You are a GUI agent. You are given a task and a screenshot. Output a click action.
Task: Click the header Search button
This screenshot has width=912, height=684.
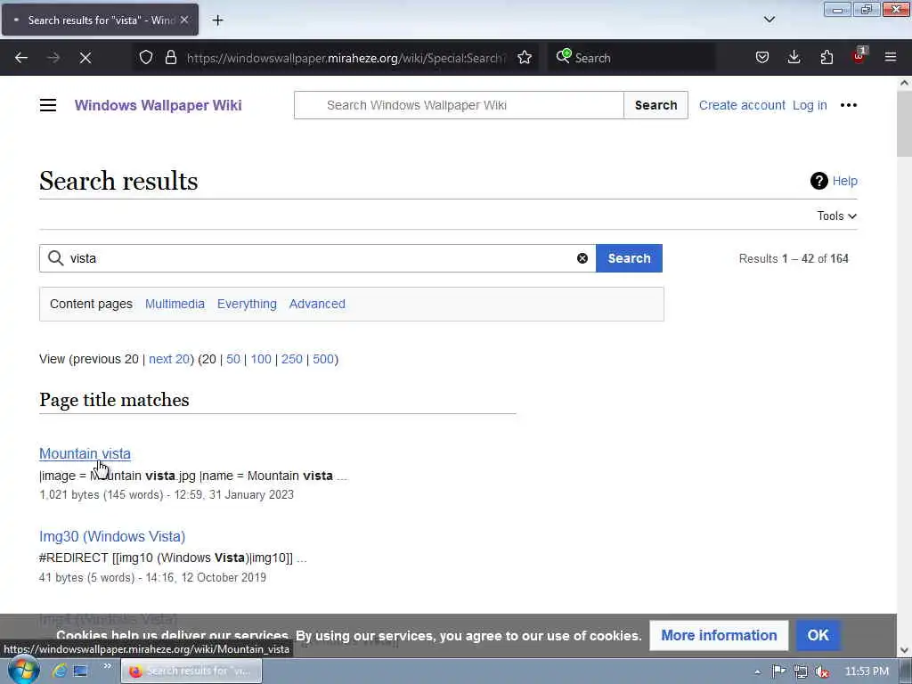[655, 105]
